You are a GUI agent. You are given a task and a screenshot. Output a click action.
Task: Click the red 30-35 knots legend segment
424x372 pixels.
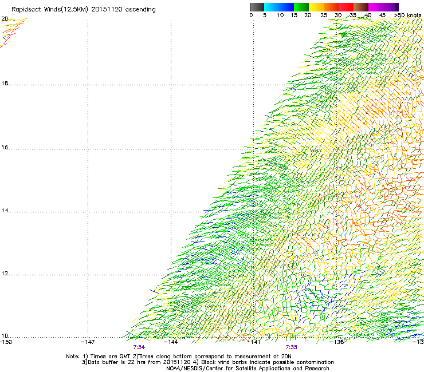346,7
